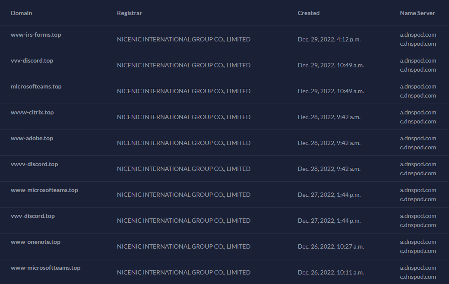Open the www-microsofteams.top domain entry
Image resolution: width=449 pixels, height=284 pixels.
[x=44, y=190]
